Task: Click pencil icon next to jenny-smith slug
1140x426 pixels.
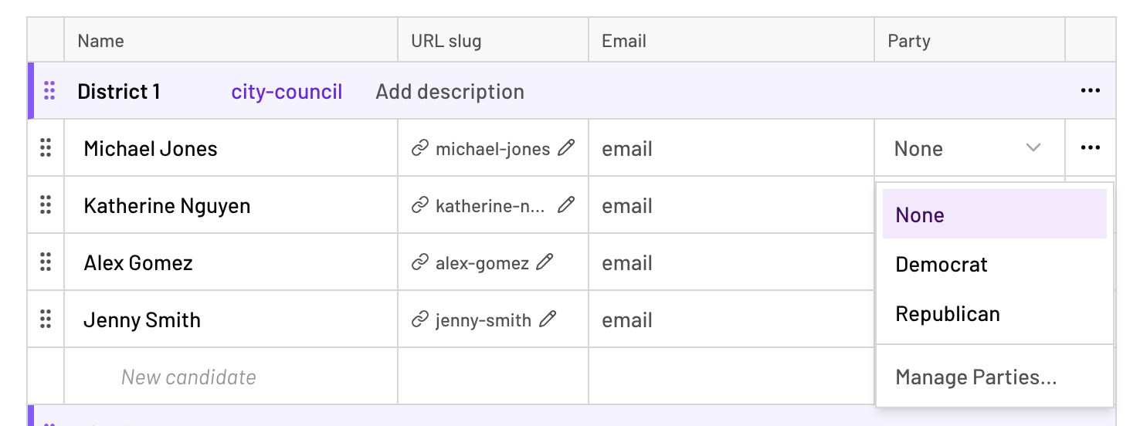Action: coord(548,319)
